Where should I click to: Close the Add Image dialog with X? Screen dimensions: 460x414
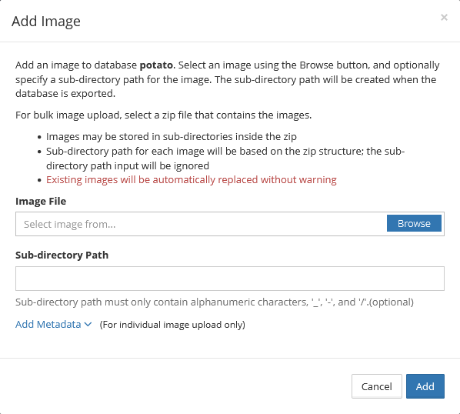coord(444,18)
